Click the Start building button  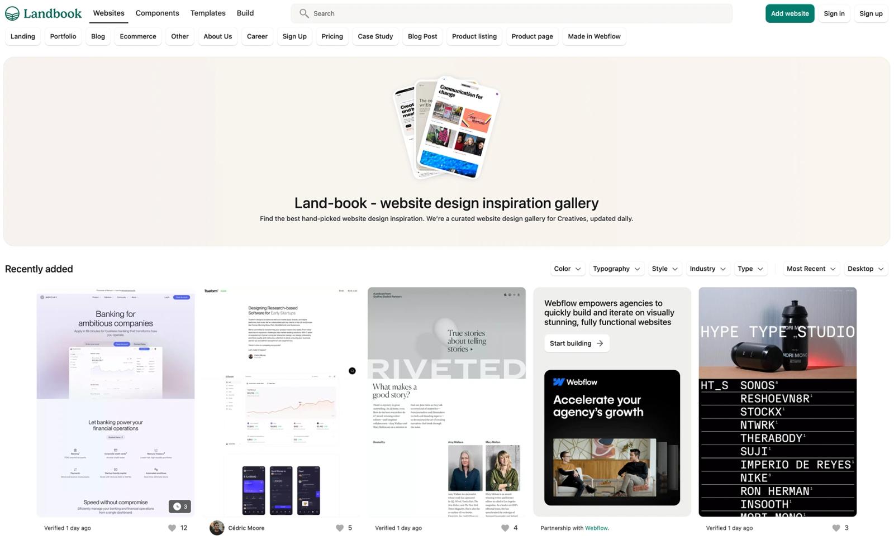click(577, 343)
